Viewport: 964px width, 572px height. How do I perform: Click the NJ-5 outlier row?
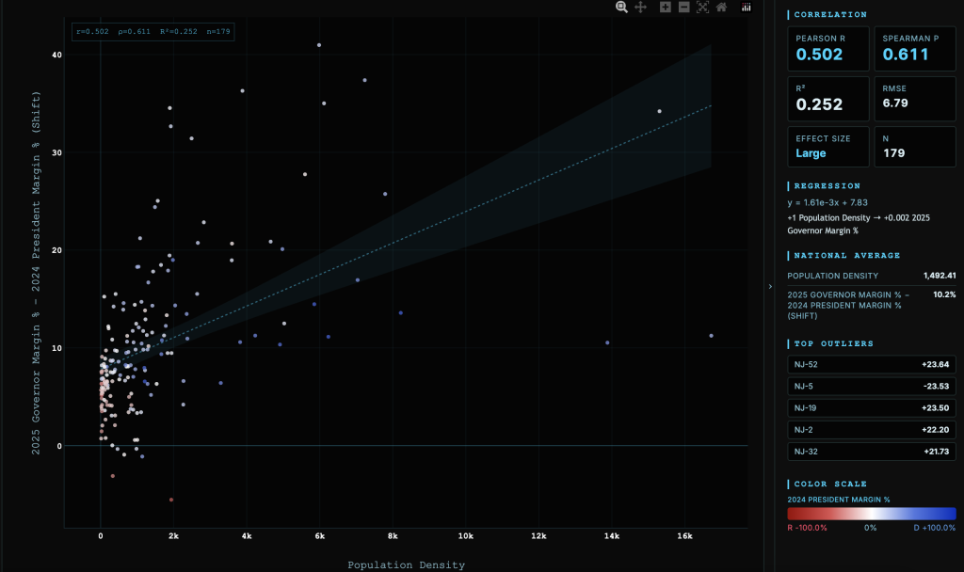871,386
